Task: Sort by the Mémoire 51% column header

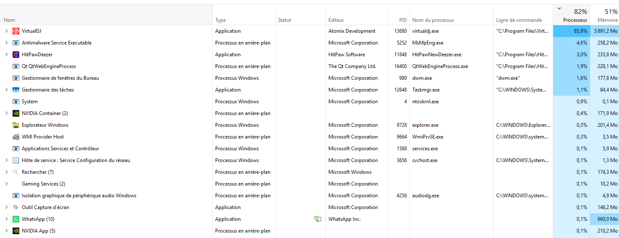Action: (604, 15)
